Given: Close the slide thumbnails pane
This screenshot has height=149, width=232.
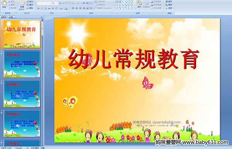Looking at the screenshot, I should 42,17.
